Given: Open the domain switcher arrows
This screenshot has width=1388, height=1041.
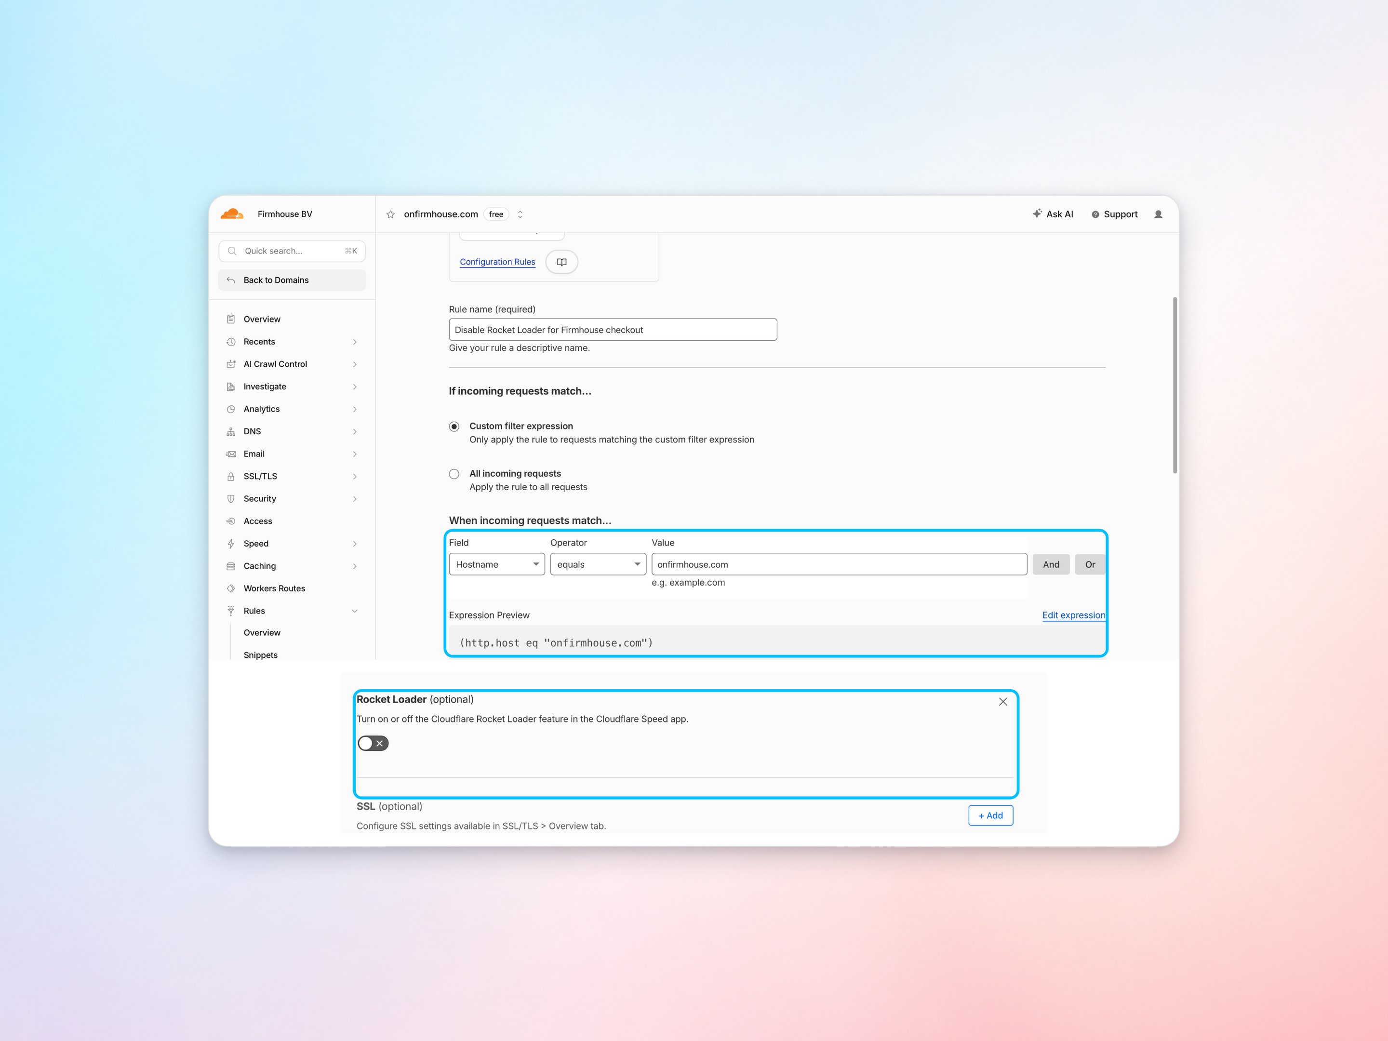Looking at the screenshot, I should tap(520, 214).
